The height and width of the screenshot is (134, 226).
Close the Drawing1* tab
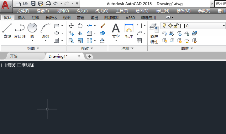tap(79, 56)
